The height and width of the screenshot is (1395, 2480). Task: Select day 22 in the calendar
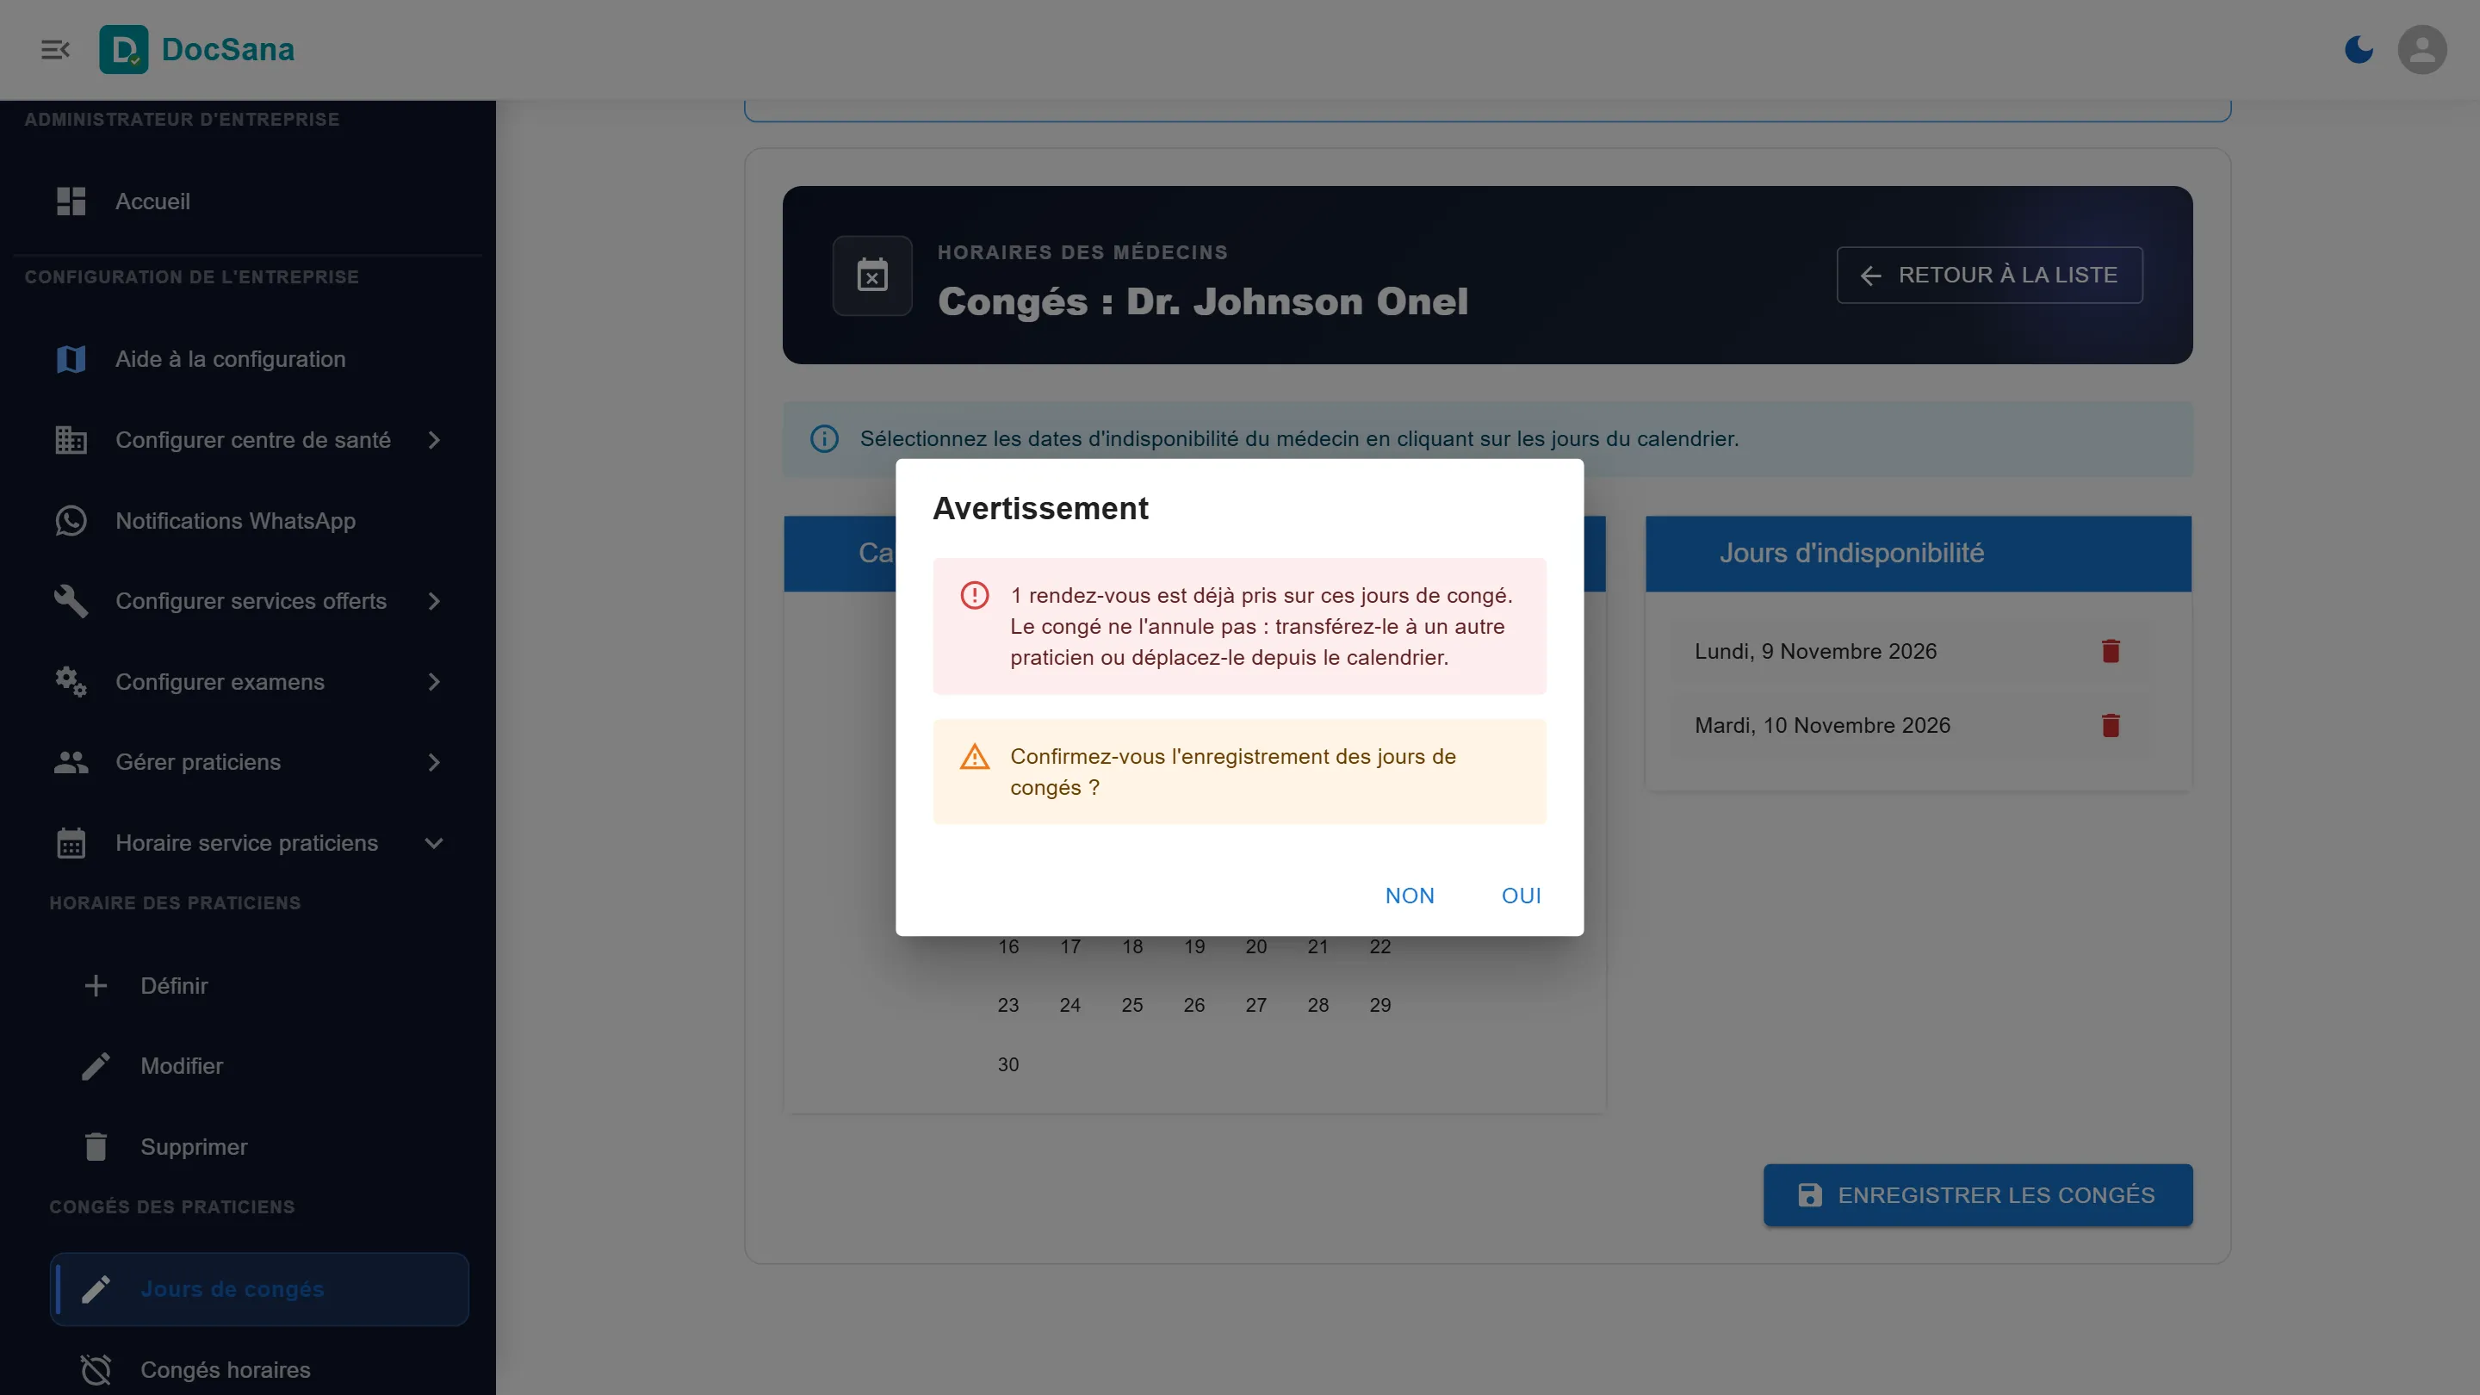1379,946
